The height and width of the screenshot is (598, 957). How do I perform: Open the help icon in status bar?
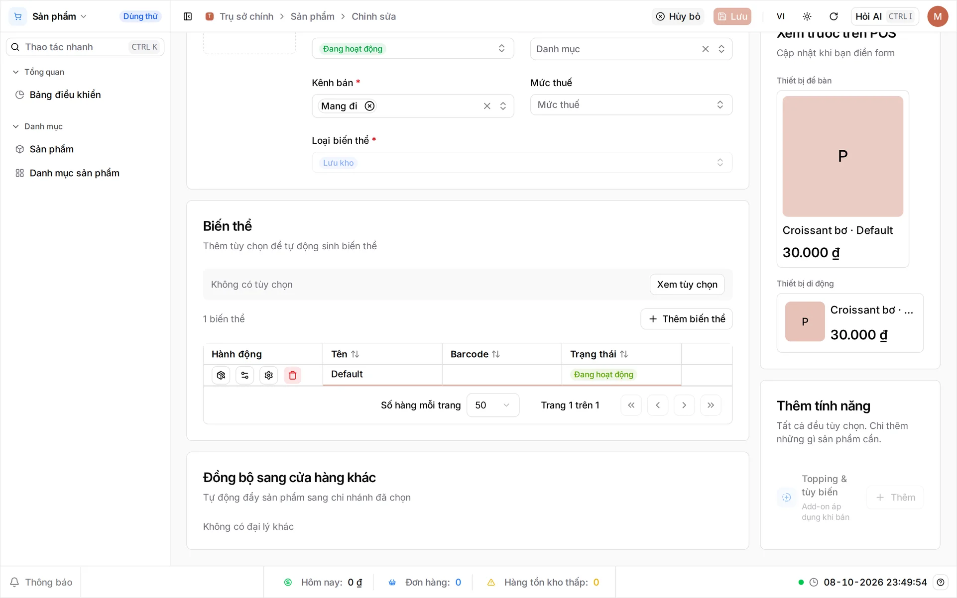pos(941,582)
